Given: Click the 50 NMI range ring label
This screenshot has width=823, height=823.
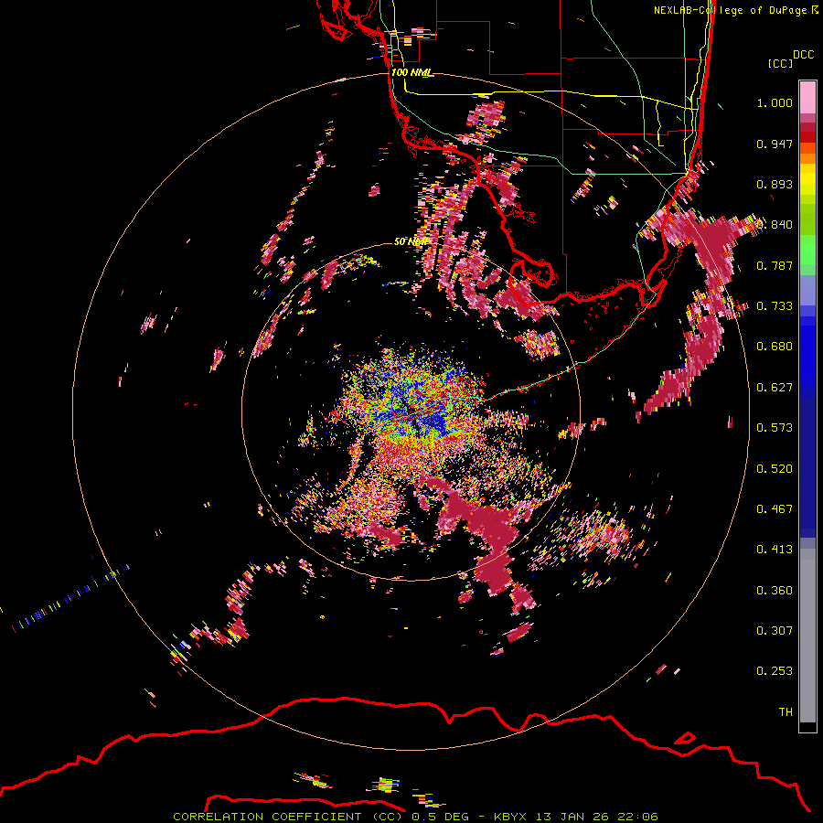Looking at the screenshot, I should (x=411, y=241).
